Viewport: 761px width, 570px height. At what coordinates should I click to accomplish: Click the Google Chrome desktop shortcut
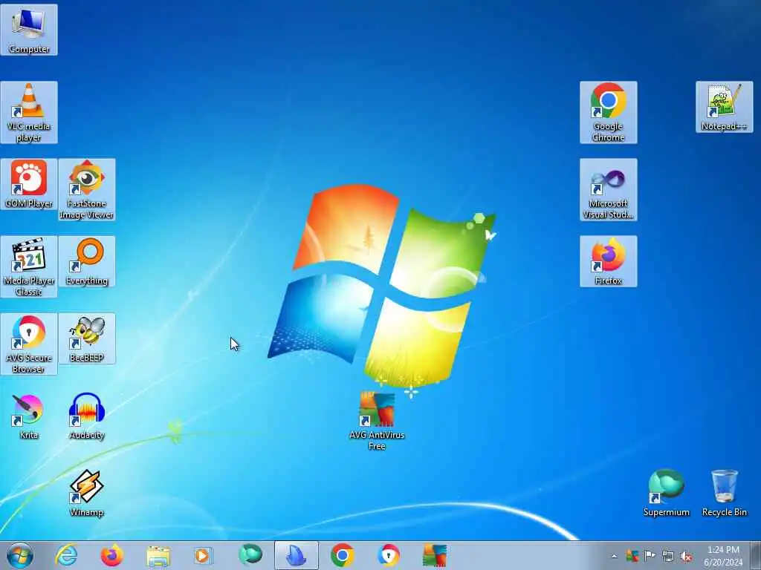(608, 113)
